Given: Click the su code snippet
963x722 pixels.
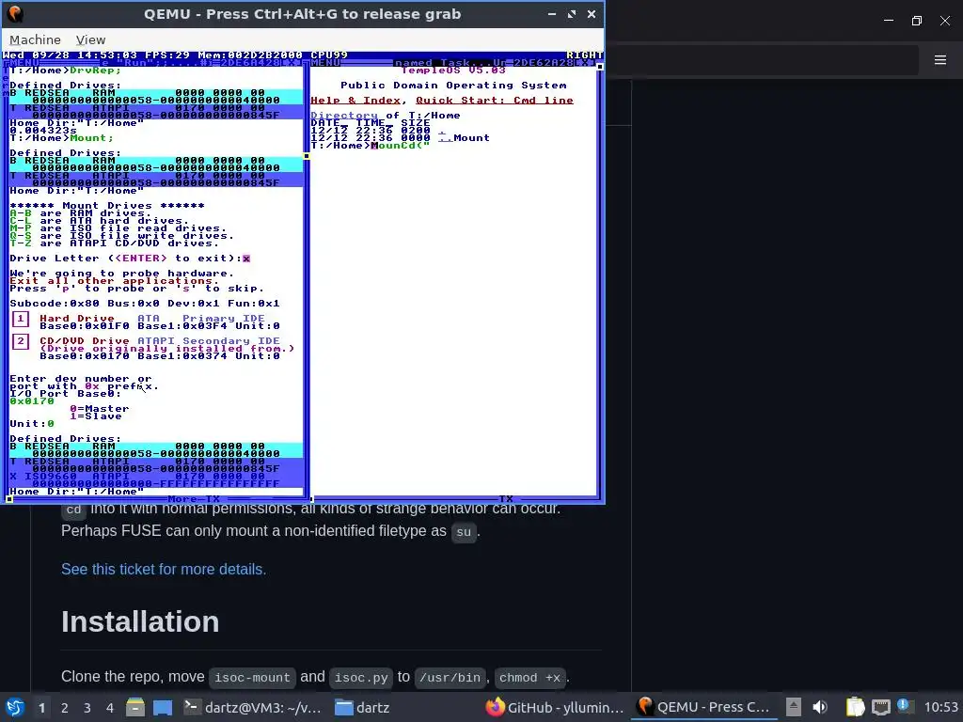Looking at the screenshot, I should [x=463, y=532].
